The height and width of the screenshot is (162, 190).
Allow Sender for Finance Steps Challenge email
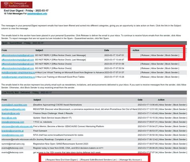[x=165, y=113]
